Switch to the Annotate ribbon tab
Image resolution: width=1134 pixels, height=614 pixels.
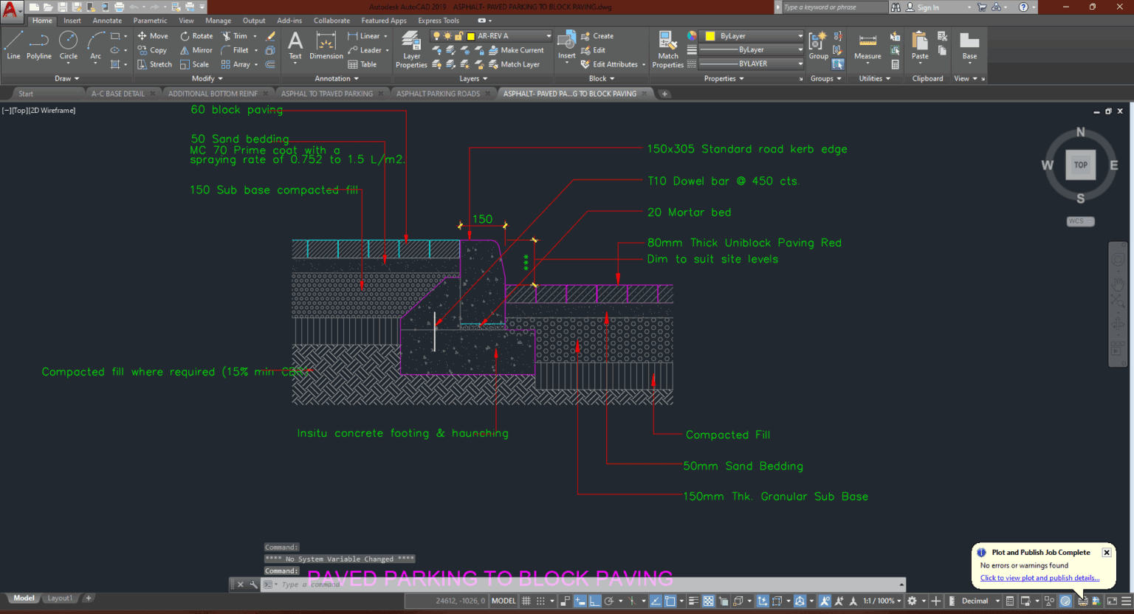pos(107,20)
